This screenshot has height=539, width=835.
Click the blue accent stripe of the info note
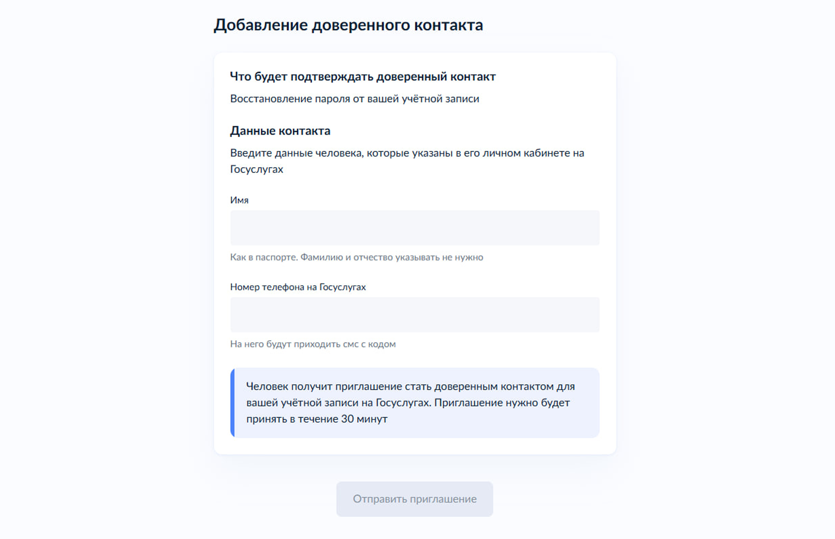tap(233, 403)
